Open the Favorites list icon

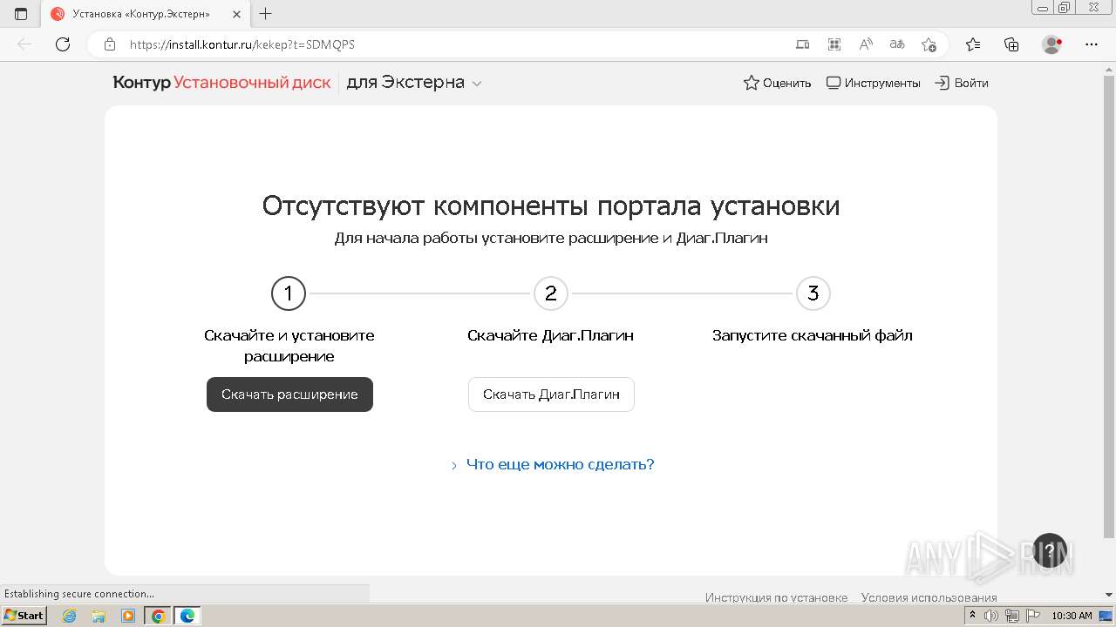click(973, 44)
